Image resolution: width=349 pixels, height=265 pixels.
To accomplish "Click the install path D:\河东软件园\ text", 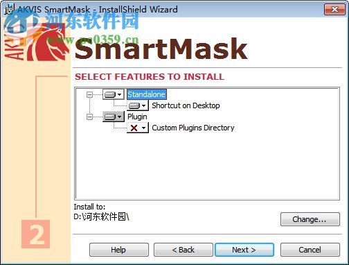I will [102, 217].
